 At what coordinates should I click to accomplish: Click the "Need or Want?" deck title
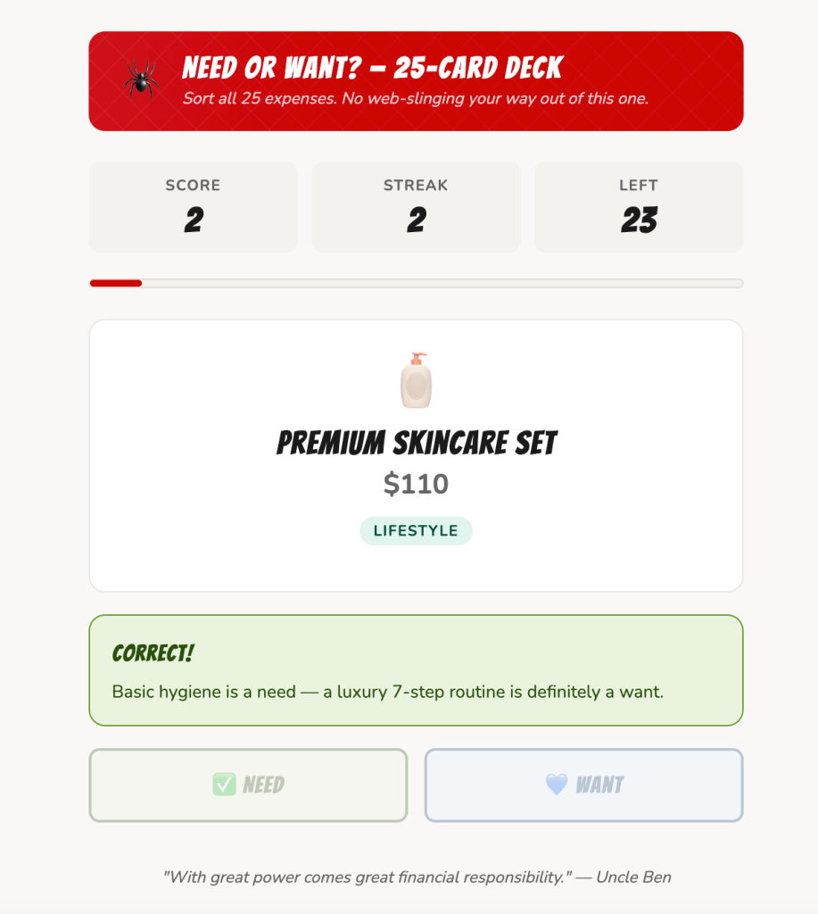[372, 68]
